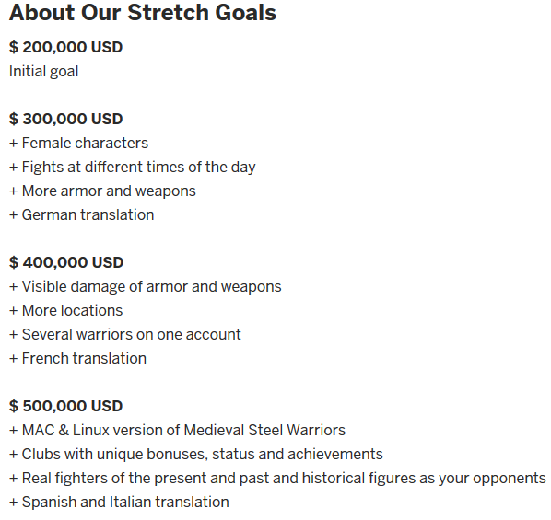Click the Initial goal text
Screen dimensions: 551x520
43,72
